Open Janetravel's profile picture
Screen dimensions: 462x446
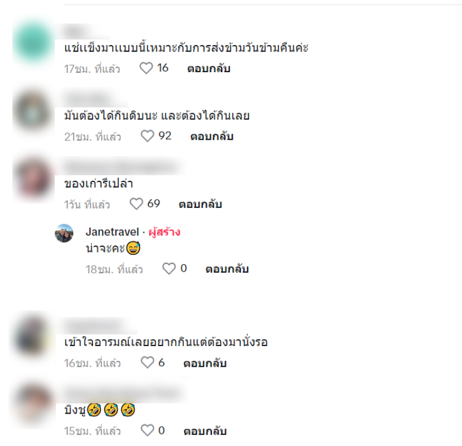(x=64, y=233)
